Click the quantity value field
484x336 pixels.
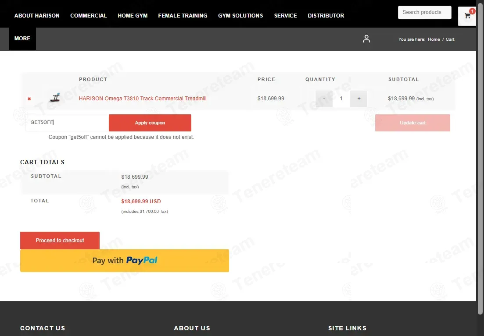pos(341,99)
